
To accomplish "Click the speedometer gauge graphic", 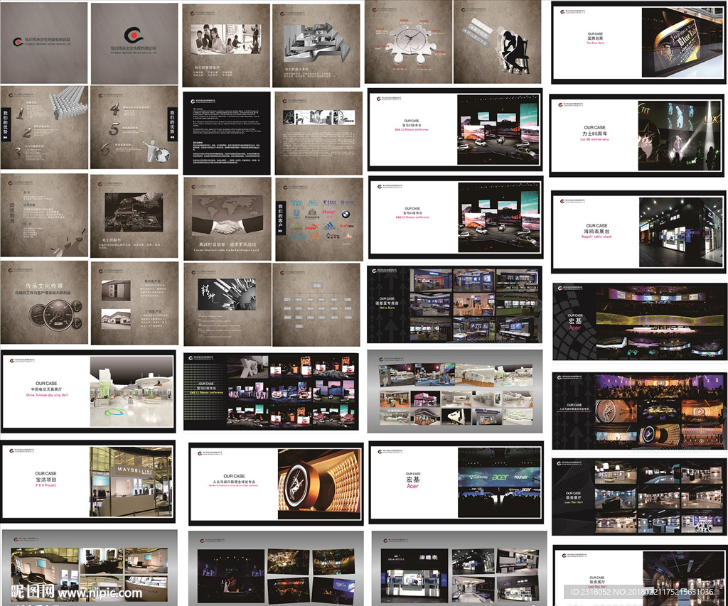I will [55, 315].
